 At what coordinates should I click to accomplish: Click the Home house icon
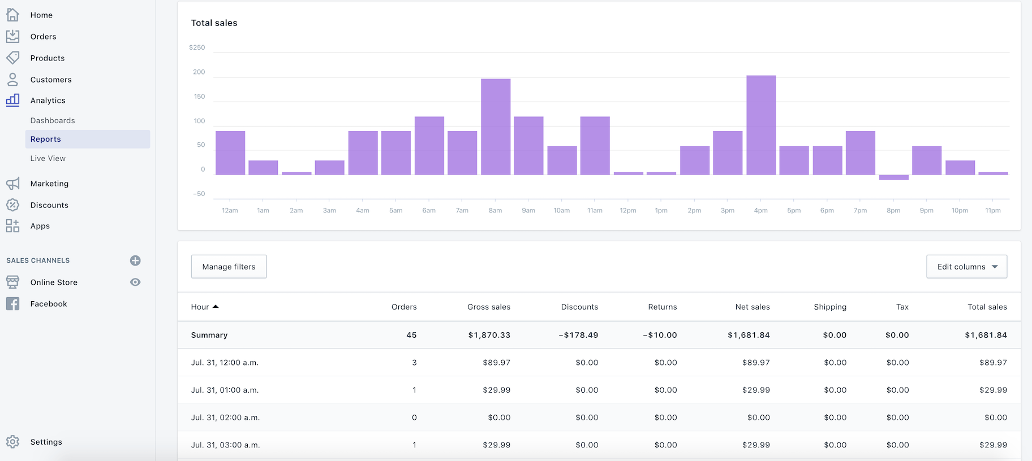12,15
